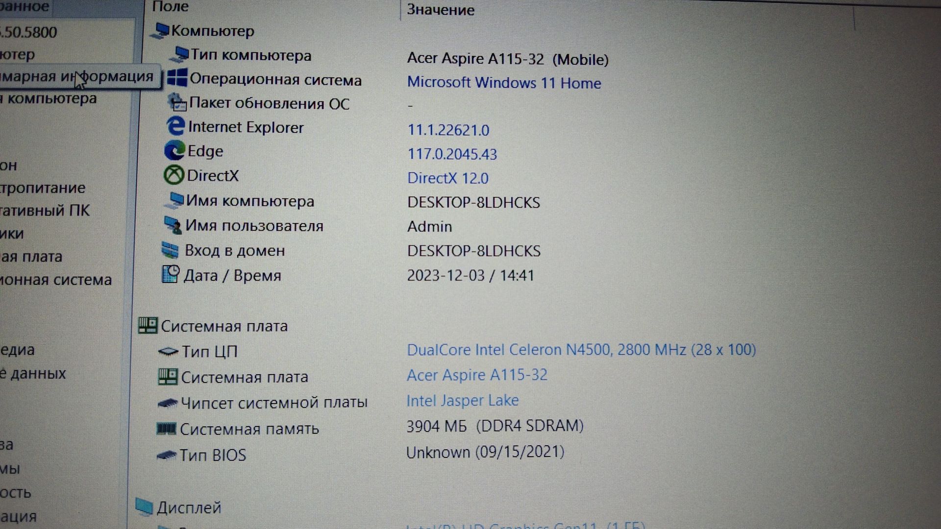Open the DirectX 12.0 link
Image resolution: width=941 pixels, height=529 pixels.
click(447, 178)
